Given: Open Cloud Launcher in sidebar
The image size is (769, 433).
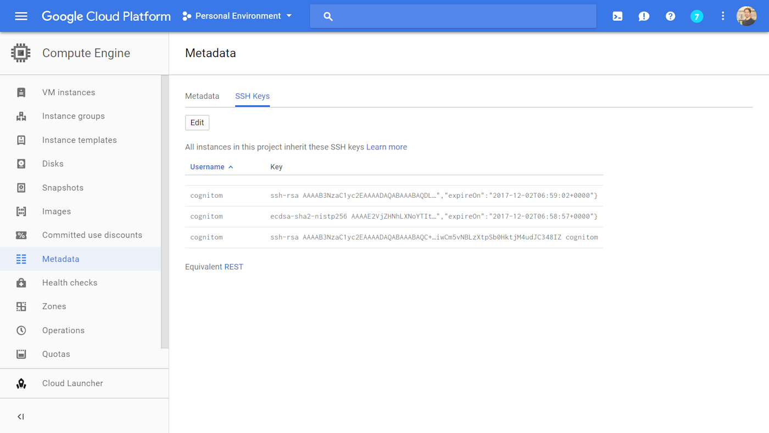Looking at the screenshot, I should tap(84, 384).
